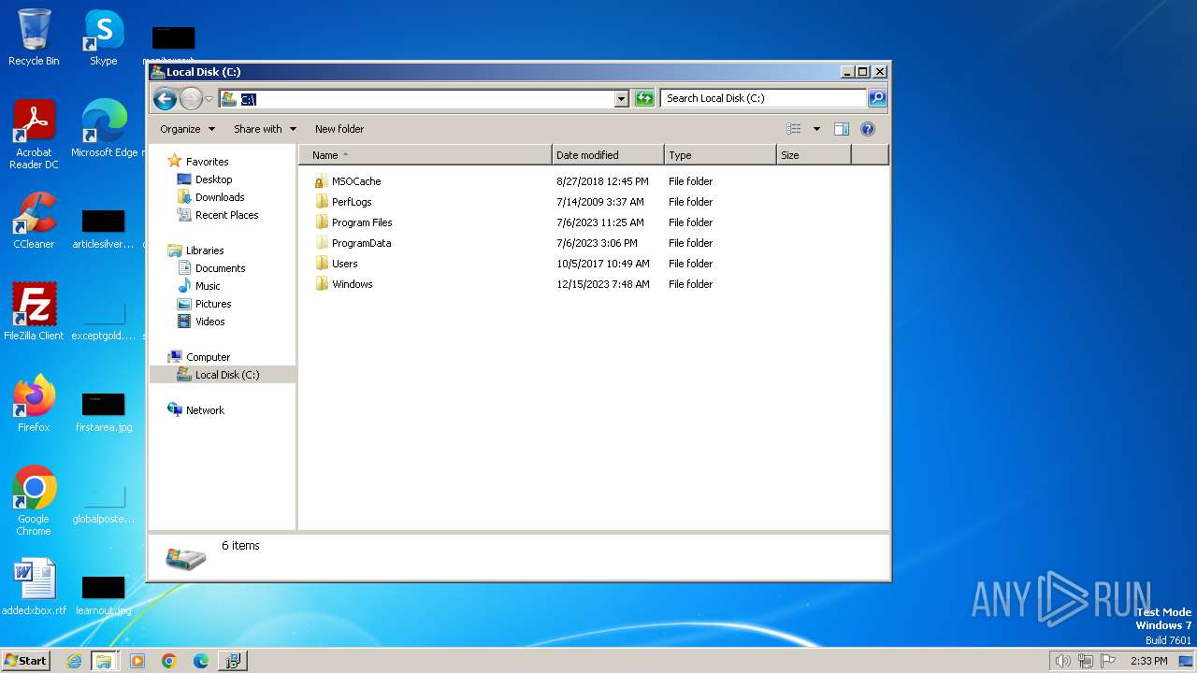This screenshot has width=1197, height=673.
Task: Open the Organize menu
Action: point(187,129)
